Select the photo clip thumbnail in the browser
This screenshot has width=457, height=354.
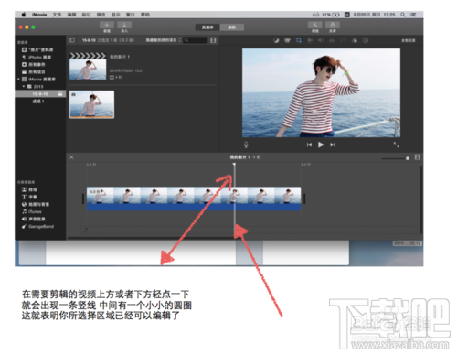pyautogui.click(x=91, y=104)
